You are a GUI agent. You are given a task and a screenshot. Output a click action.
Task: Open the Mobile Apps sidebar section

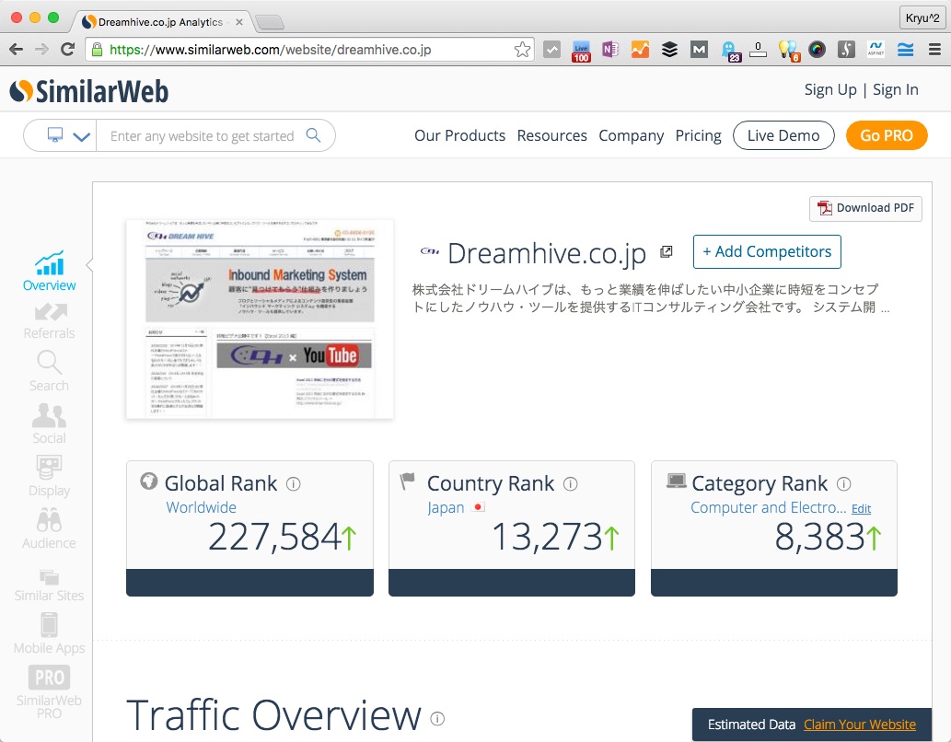tap(49, 634)
